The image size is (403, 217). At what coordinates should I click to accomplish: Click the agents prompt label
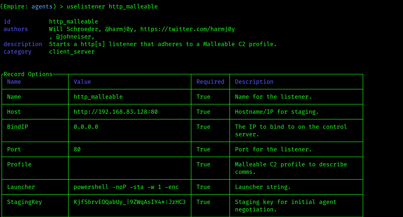pyautogui.click(x=42, y=7)
